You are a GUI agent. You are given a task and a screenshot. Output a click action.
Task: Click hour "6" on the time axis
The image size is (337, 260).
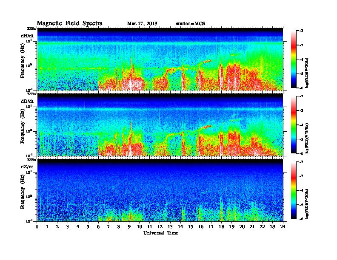pos(98,227)
